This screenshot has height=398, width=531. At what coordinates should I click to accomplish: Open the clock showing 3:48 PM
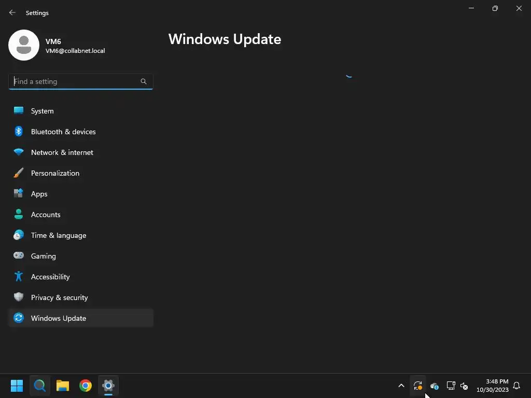point(493,386)
